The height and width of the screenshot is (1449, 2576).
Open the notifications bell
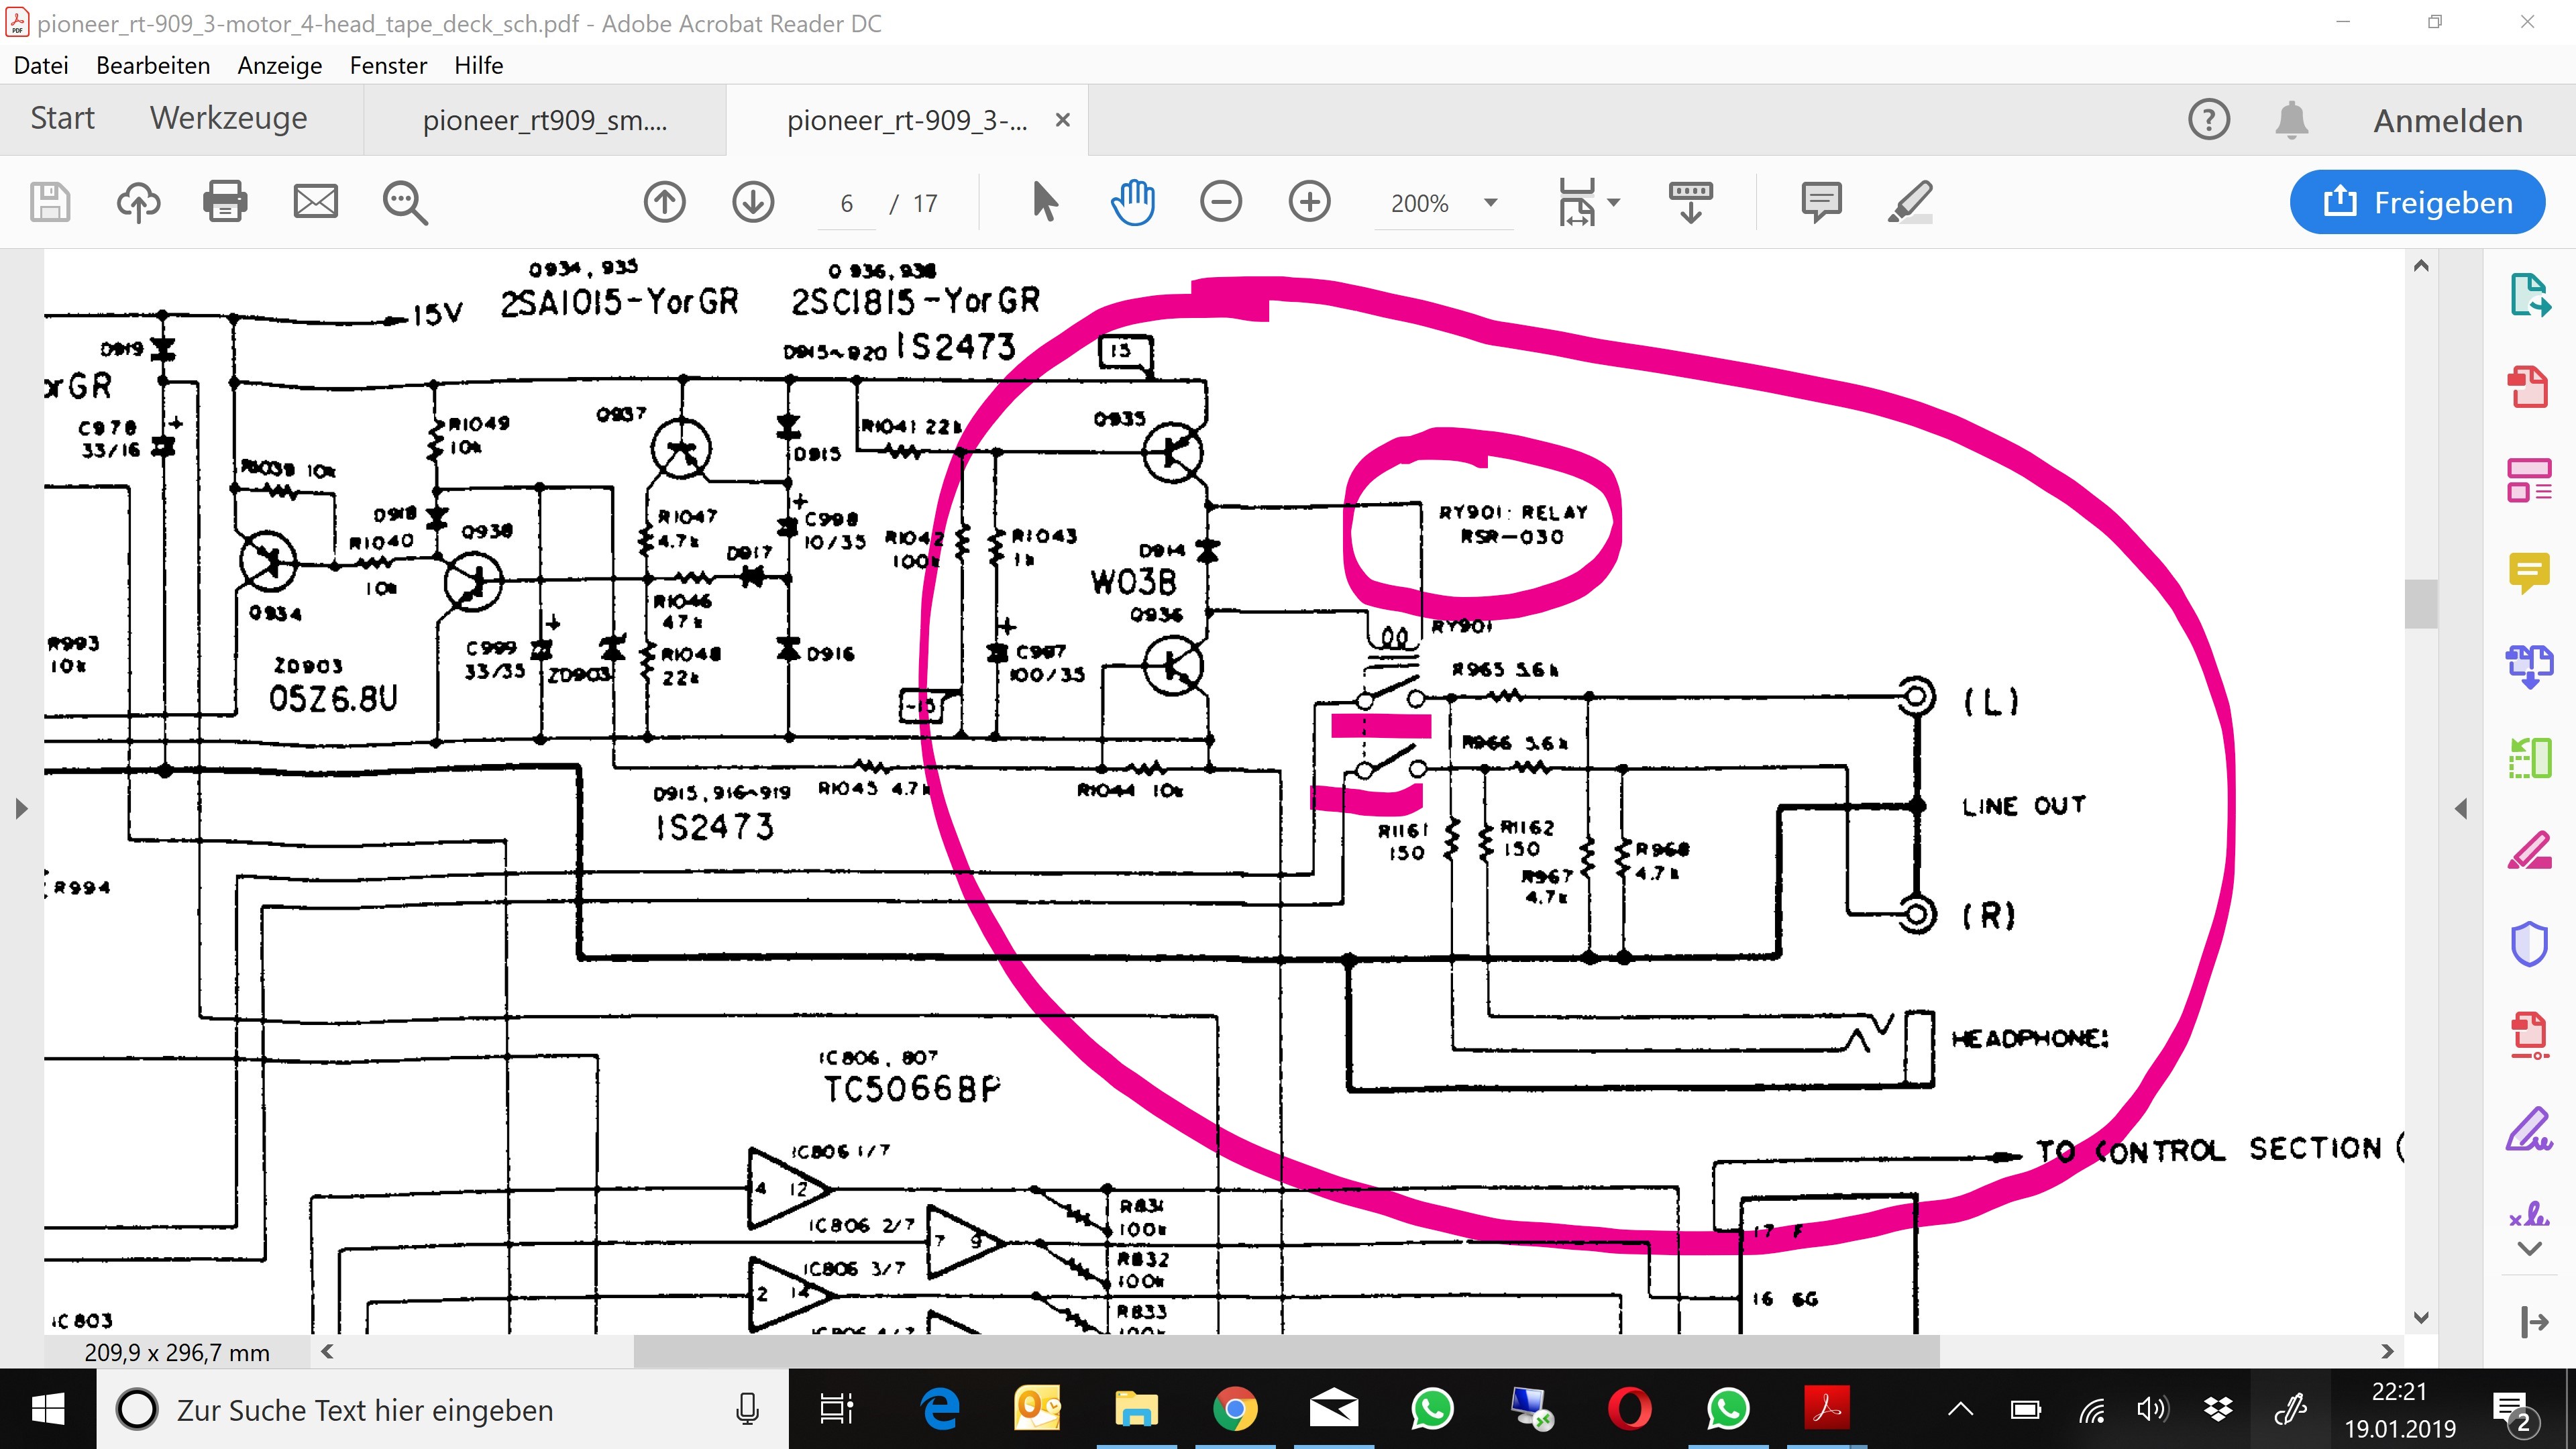pos(2291,120)
